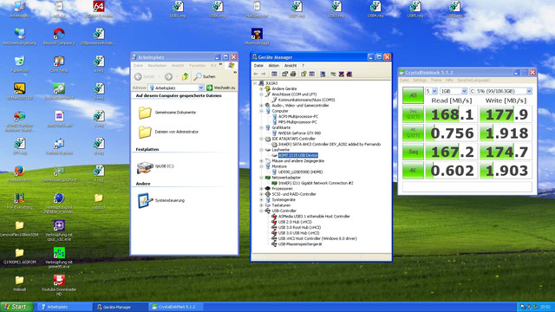Open Gemeinsame Dokumente folder
The height and width of the screenshot is (312, 555).
pyautogui.click(x=167, y=113)
